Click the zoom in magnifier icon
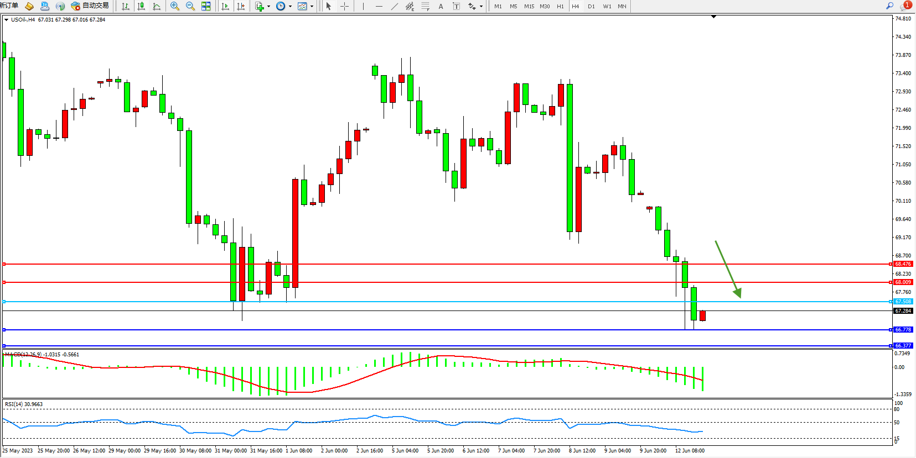Image resolution: width=916 pixels, height=458 pixels. 175,6
